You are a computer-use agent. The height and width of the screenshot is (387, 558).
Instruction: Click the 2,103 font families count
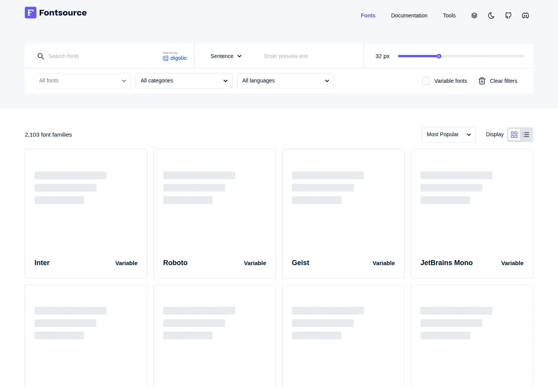pos(48,135)
